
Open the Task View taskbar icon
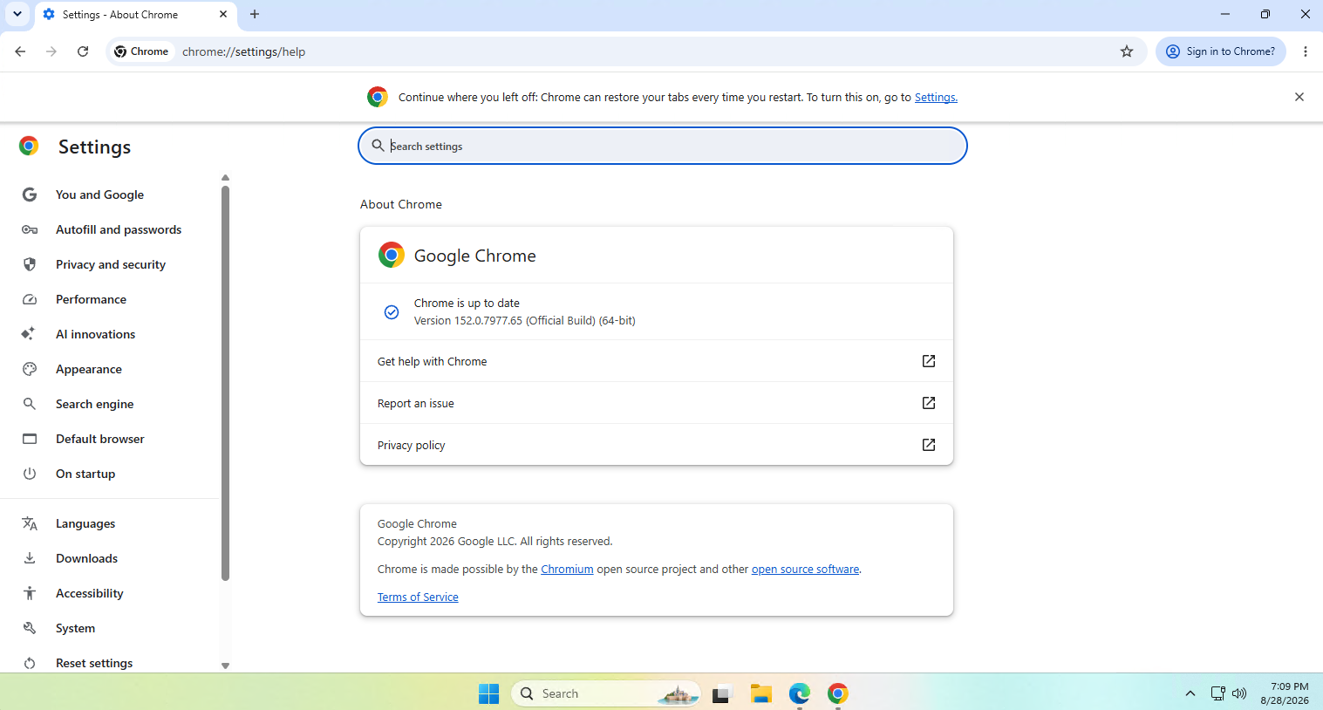[x=721, y=693]
